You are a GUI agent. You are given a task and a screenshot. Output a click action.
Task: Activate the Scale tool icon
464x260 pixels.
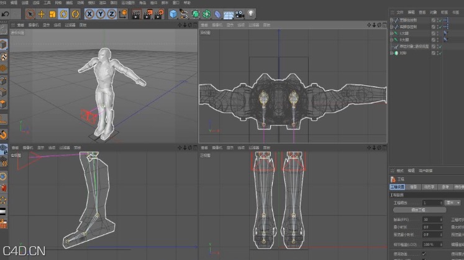coord(52,14)
